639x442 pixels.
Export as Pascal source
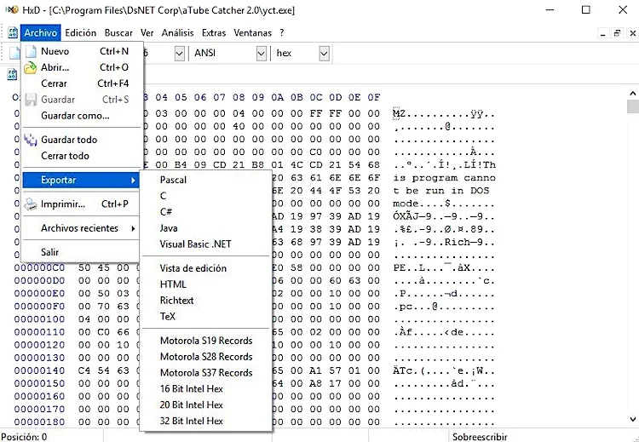click(x=206, y=180)
